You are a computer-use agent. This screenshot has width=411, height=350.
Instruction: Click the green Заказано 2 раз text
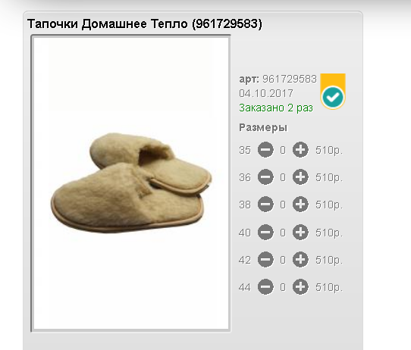click(276, 108)
